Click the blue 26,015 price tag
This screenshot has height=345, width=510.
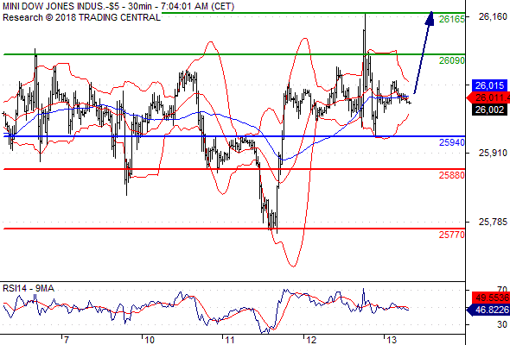tap(489, 85)
